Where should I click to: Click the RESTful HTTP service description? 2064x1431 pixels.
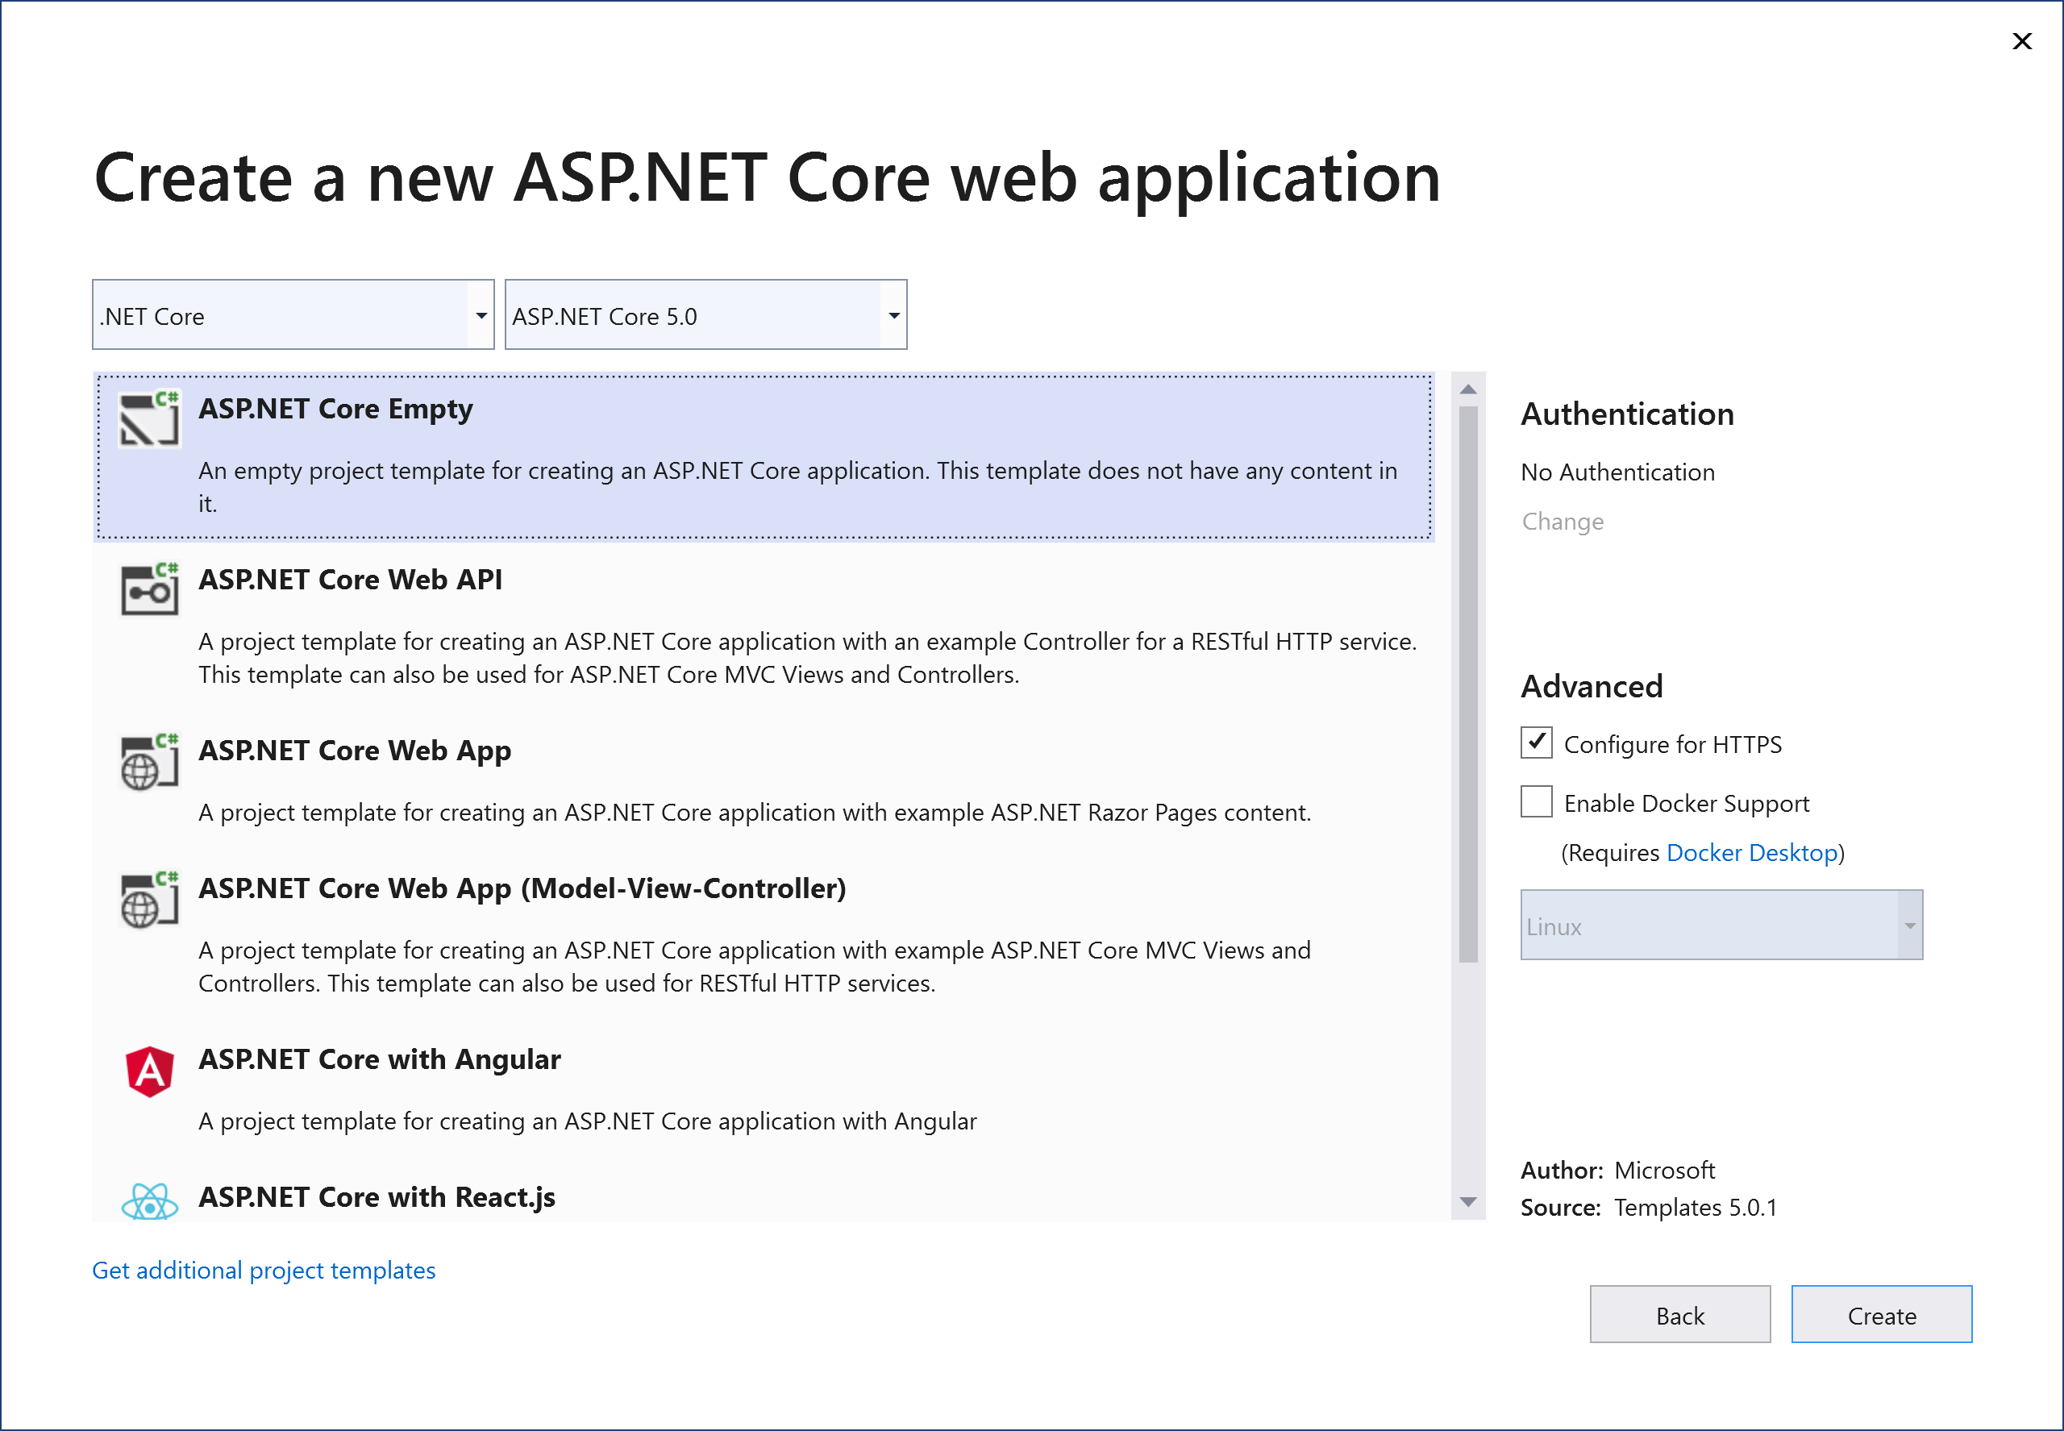[x=808, y=658]
